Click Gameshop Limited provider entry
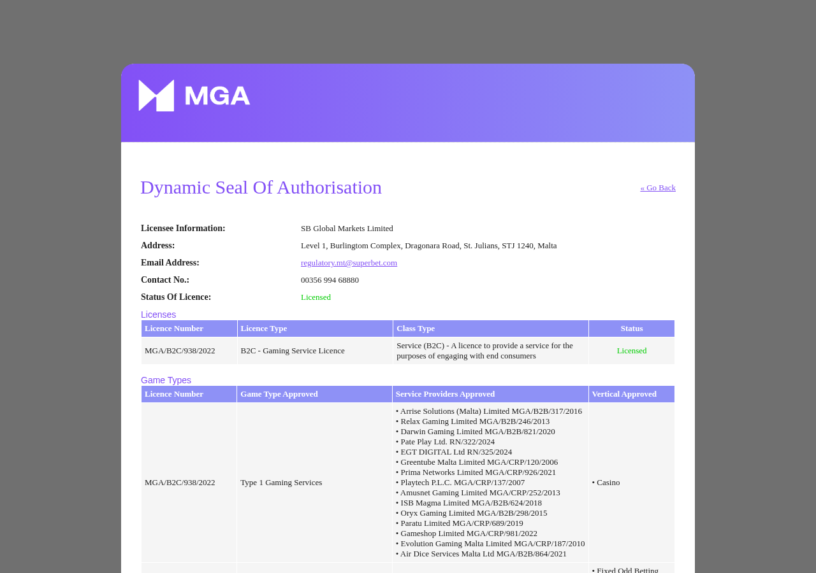The image size is (816, 573). tap(467, 534)
